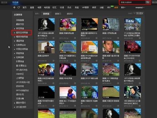The height and width of the screenshot is (118, 157).
Task: Open the F1 cockpit view video thumbnail
Action: click(89, 69)
